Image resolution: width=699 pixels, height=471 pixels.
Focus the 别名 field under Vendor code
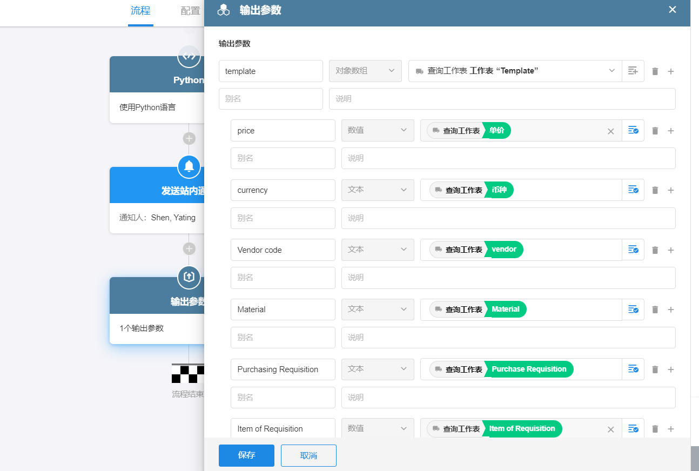(283, 278)
